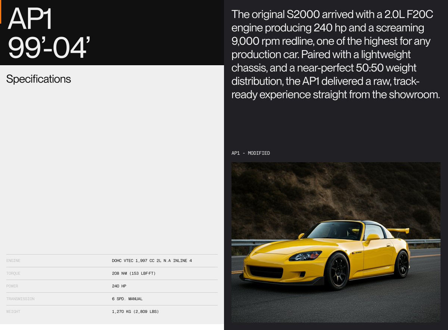Select the 'WEIGHT' spec label
The width and height of the screenshot is (448, 330).
13,311
